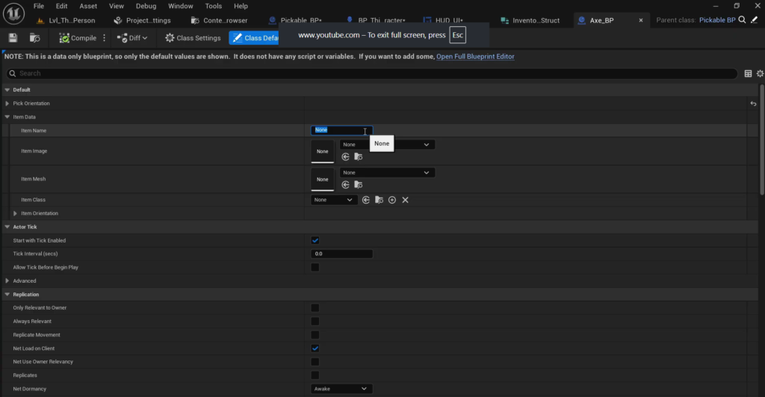Image resolution: width=765 pixels, height=397 pixels.
Task: Open Item Image asset dropdown
Action: coord(387,145)
